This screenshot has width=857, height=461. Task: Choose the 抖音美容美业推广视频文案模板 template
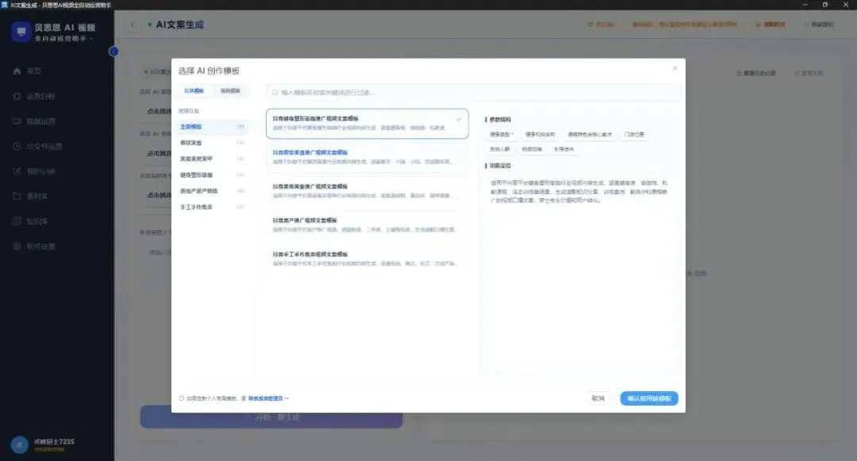[x=367, y=190]
